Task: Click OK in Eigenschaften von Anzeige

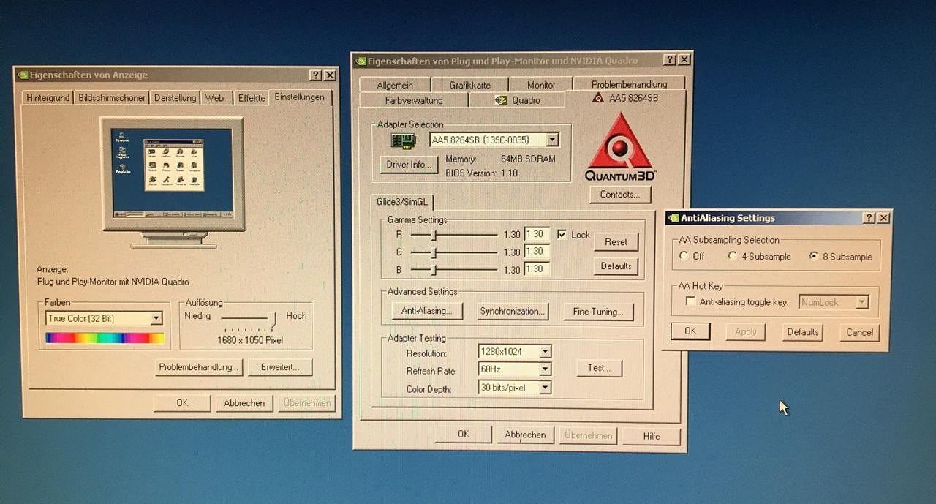Action: pos(182,403)
